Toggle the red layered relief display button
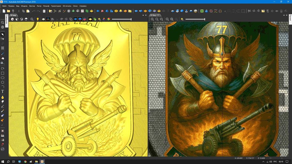The width and height of the screenshot is (292, 164). [x=84, y=19]
